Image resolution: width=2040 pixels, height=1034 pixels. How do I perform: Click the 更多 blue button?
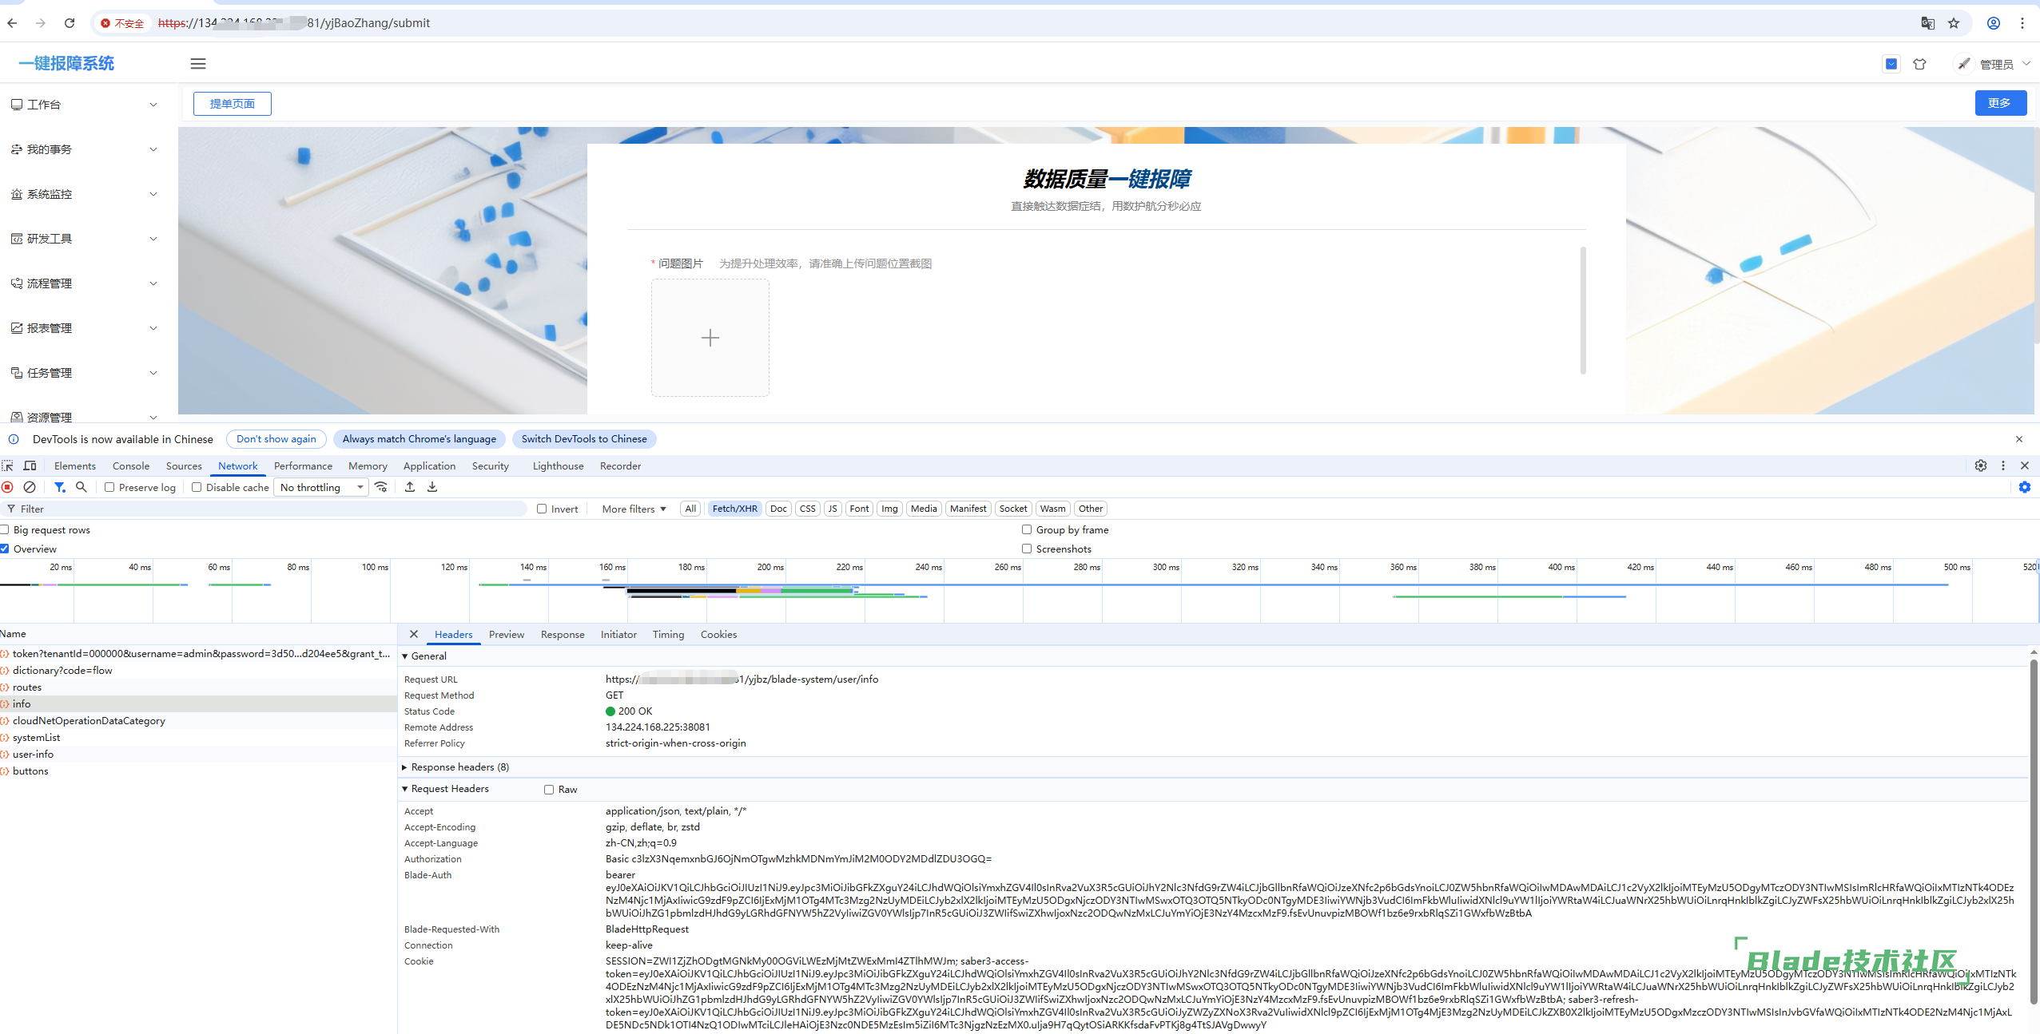[x=1999, y=103]
